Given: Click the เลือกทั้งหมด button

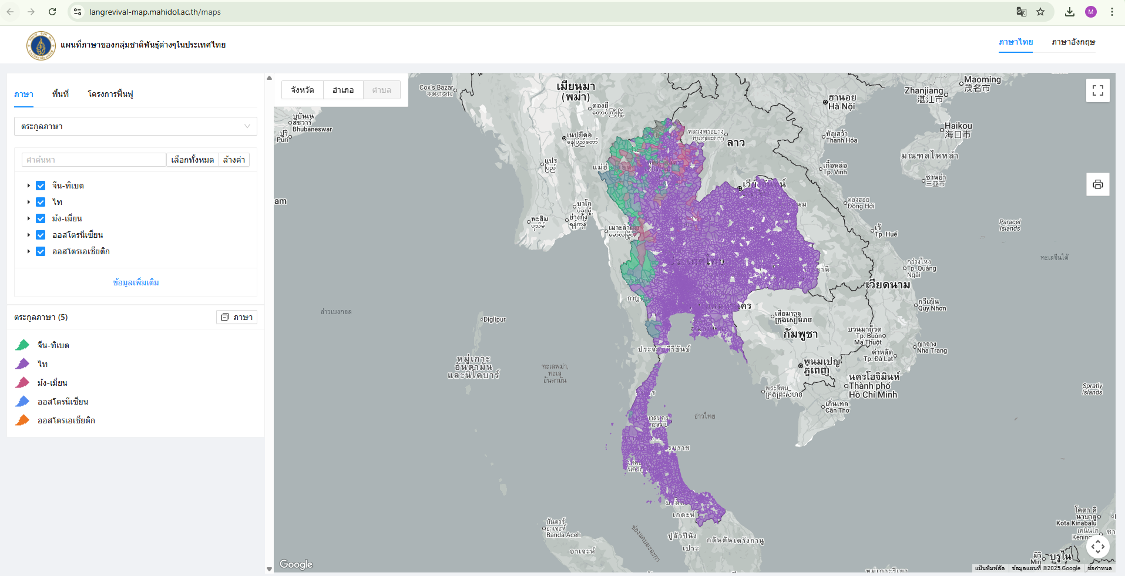Looking at the screenshot, I should (192, 160).
